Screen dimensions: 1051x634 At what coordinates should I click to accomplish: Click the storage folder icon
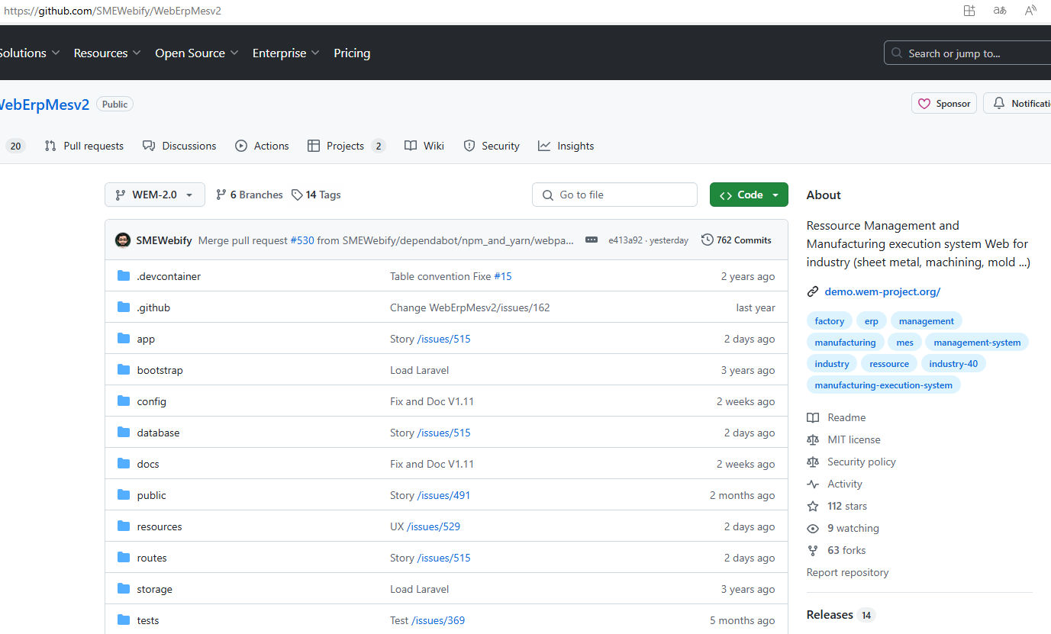tap(124, 589)
